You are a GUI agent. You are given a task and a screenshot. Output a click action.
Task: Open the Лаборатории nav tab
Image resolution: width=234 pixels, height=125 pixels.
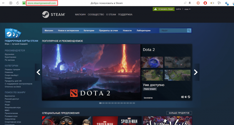[x=144, y=30]
